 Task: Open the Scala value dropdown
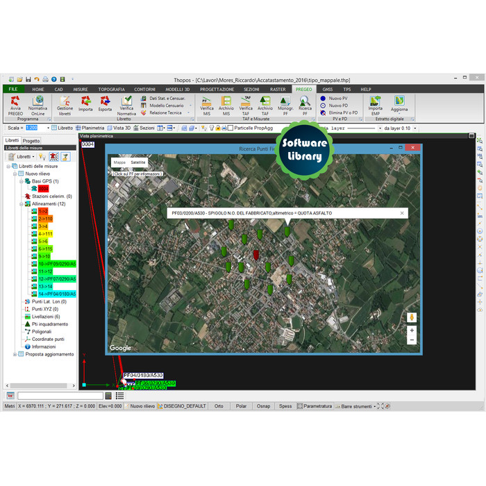tap(48, 128)
